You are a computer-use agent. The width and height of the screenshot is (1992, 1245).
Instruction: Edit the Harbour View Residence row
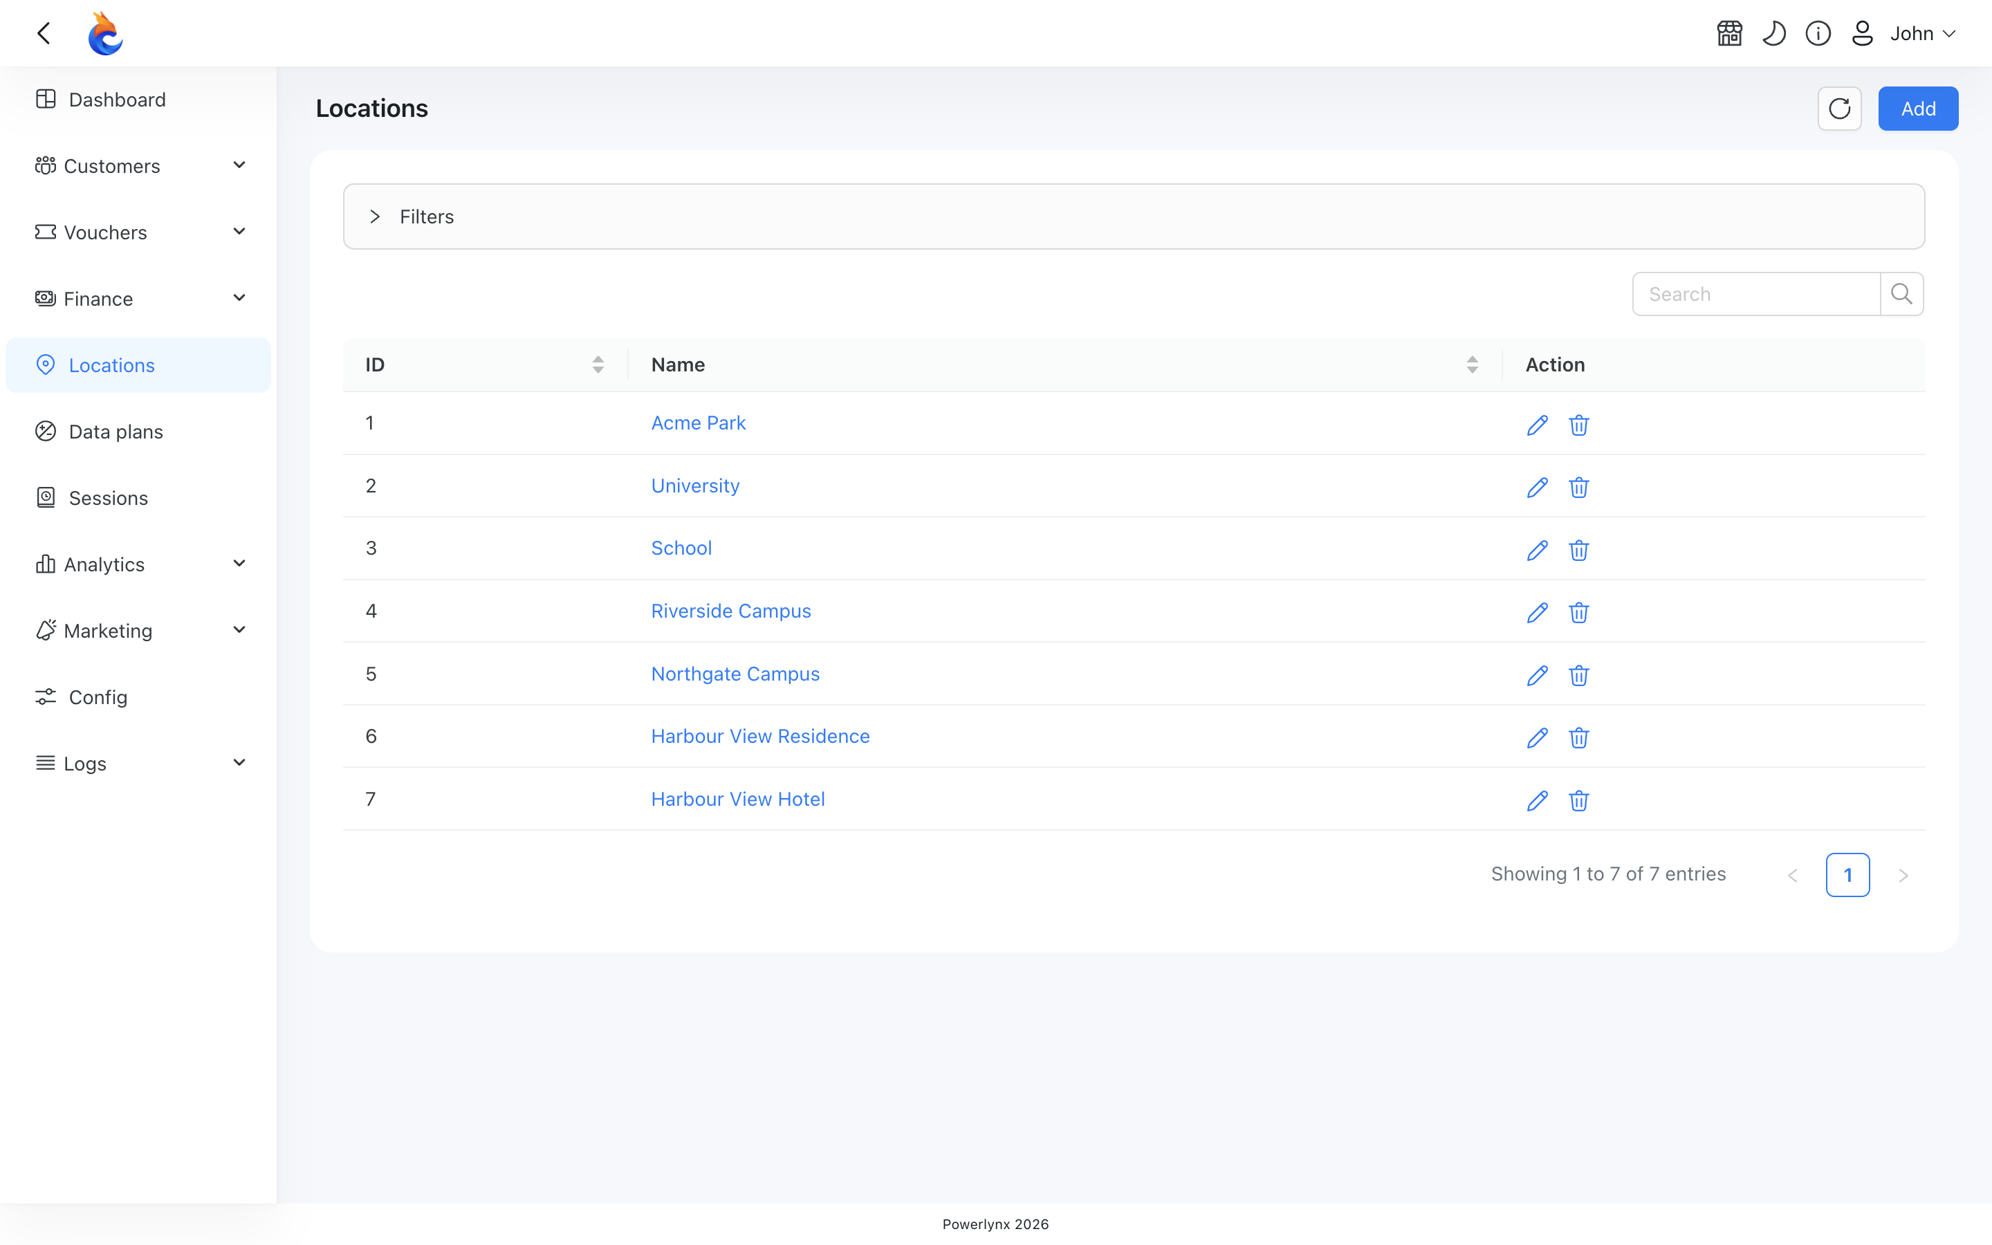[1537, 738]
